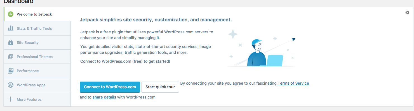Click the WordPress logo icon
The image size is (414, 111).
pos(11,85)
